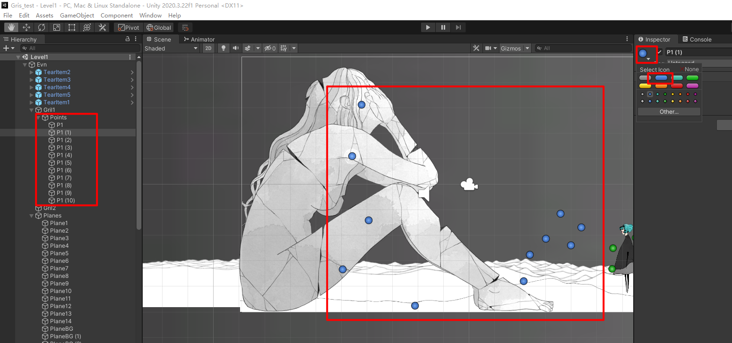
Task: Collapse the Evn object
Action: click(25, 65)
